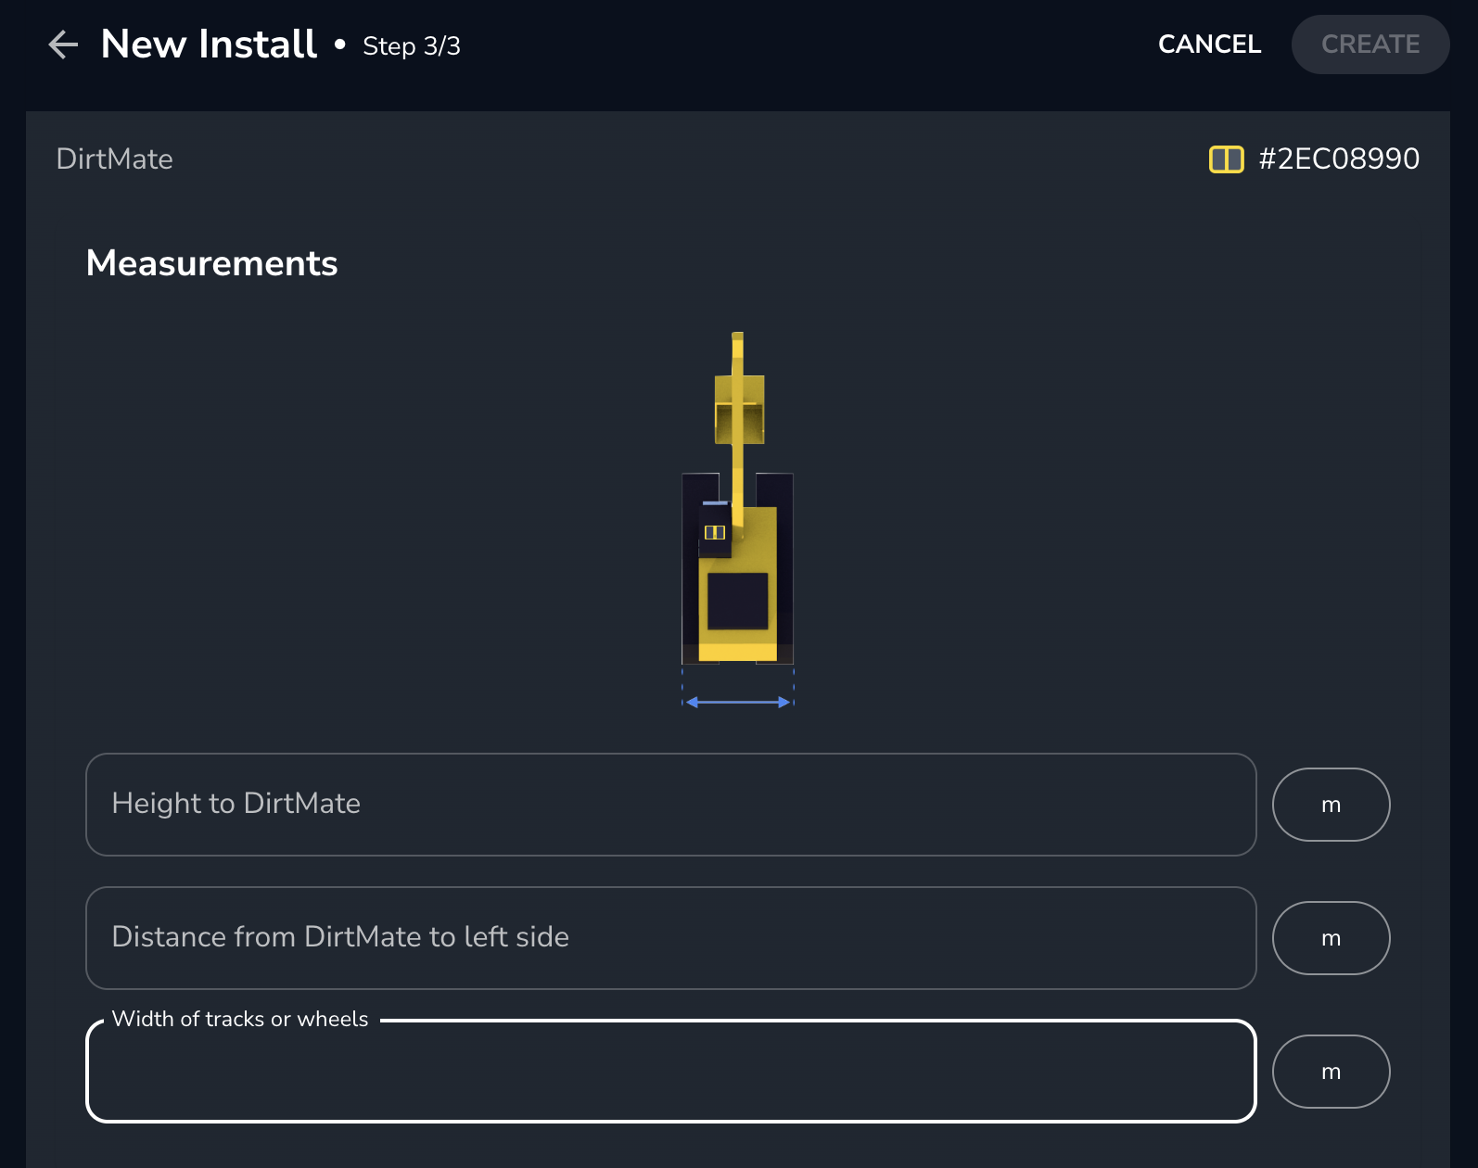The image size is (1478, 1168).
Task: Click the New Install title
Action: [209, 44]
